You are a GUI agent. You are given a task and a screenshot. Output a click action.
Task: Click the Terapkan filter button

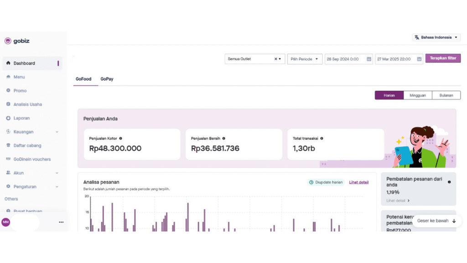click(442, 58)
